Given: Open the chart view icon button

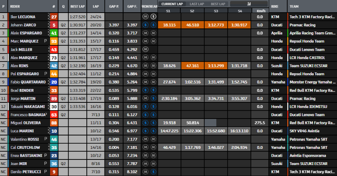Looking at the screenshot, I should [x=249, y=4].
